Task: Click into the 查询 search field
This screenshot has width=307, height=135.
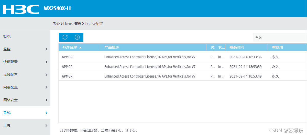Action: coord(280,37)
